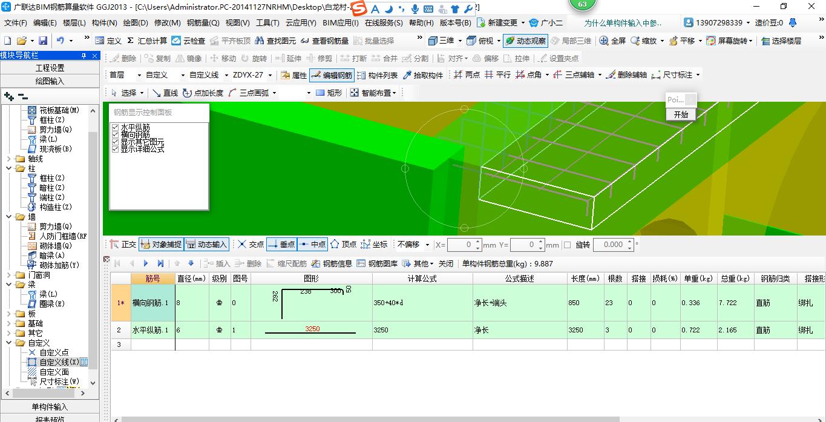Image resolution: width=826 pixels, height=422 pixels.
Task: Open 视图(V) menu
Action: 238,23
